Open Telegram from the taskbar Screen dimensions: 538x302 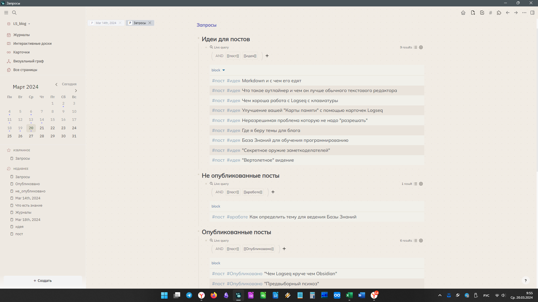[189, 295]
